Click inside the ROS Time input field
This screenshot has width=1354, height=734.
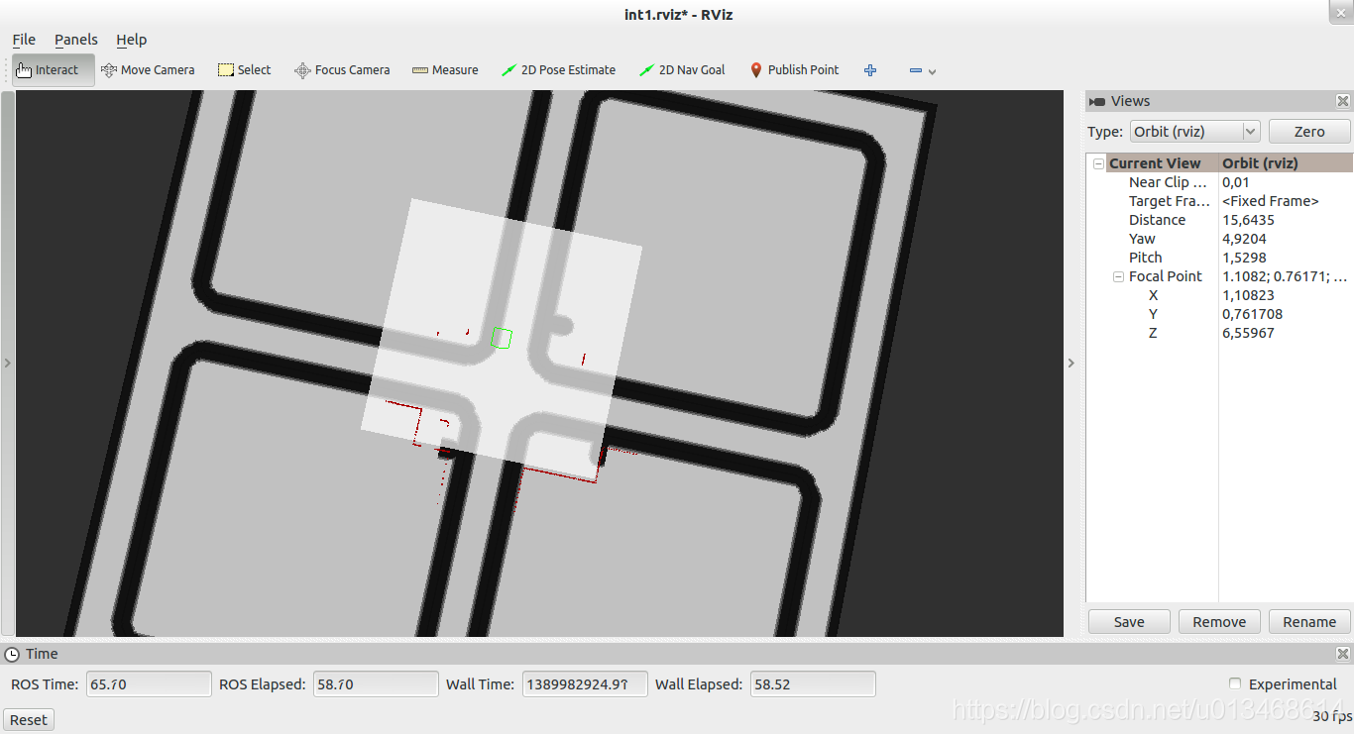click(x=148, y=683)
